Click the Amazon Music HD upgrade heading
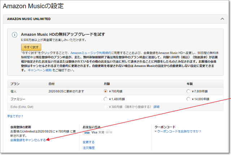The image size is (231, 155). coord(63,34)
